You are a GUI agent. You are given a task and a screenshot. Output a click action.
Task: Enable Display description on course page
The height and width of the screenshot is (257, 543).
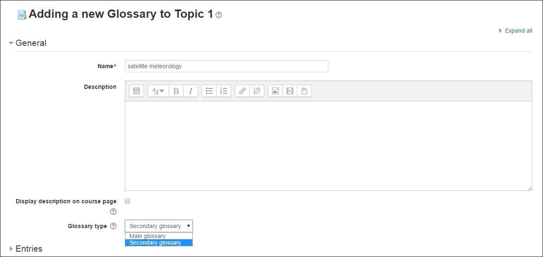pyautogui.click(x=127, y=201)
